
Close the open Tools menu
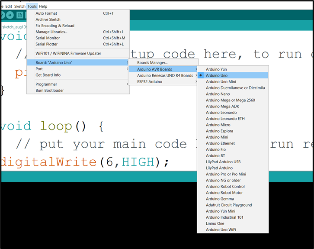point(32,6)
